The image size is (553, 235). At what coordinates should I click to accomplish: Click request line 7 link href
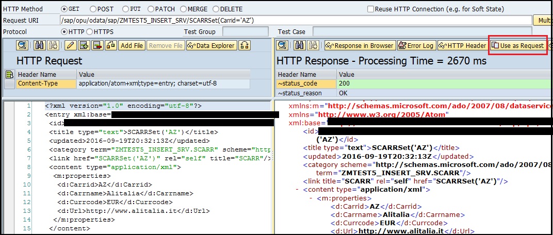(x=160, y=159)
